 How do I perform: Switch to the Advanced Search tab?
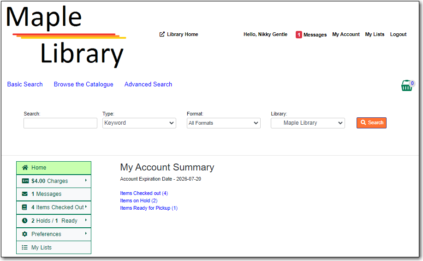148,84
